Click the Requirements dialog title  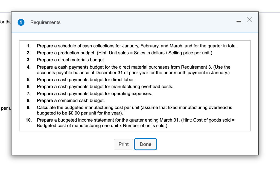click(x=45, y=22)
